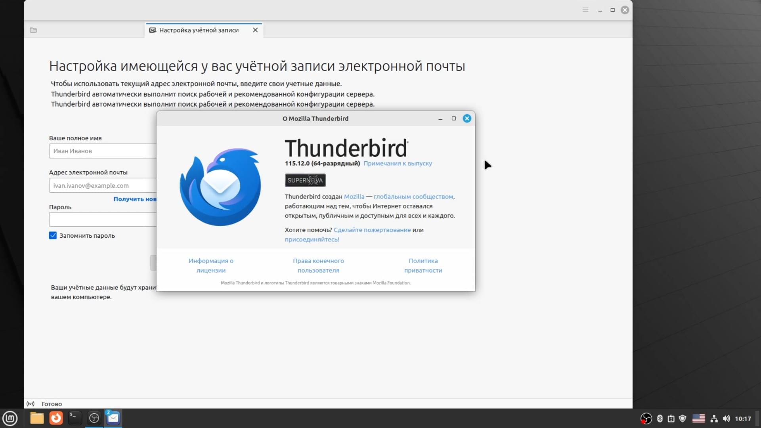761x428 pixels.
Task: Open the US keyboard layout flag
Action: tap(698, 418)
